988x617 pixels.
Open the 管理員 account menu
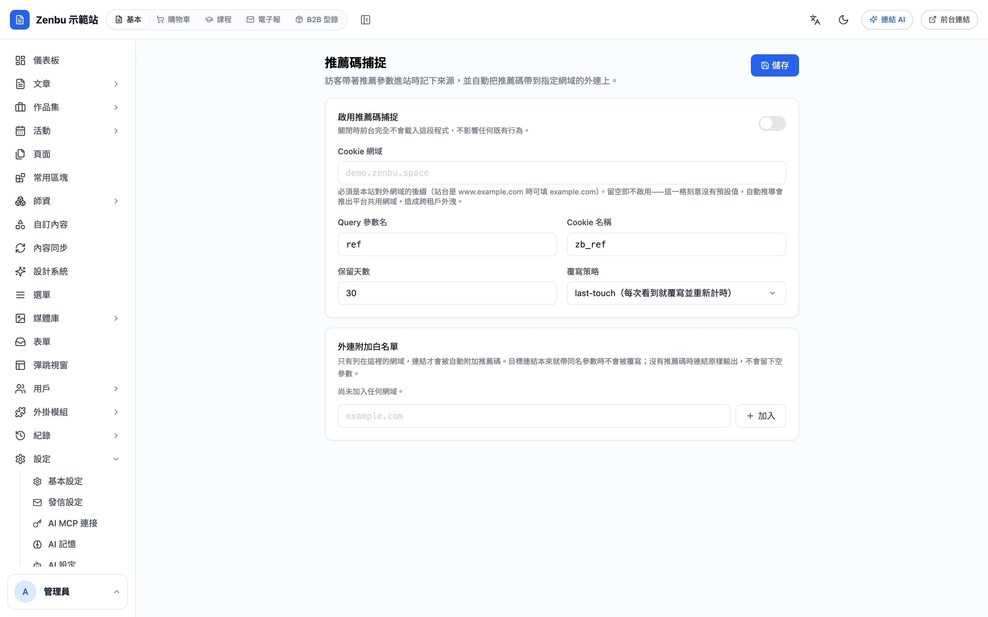[68, 592]
